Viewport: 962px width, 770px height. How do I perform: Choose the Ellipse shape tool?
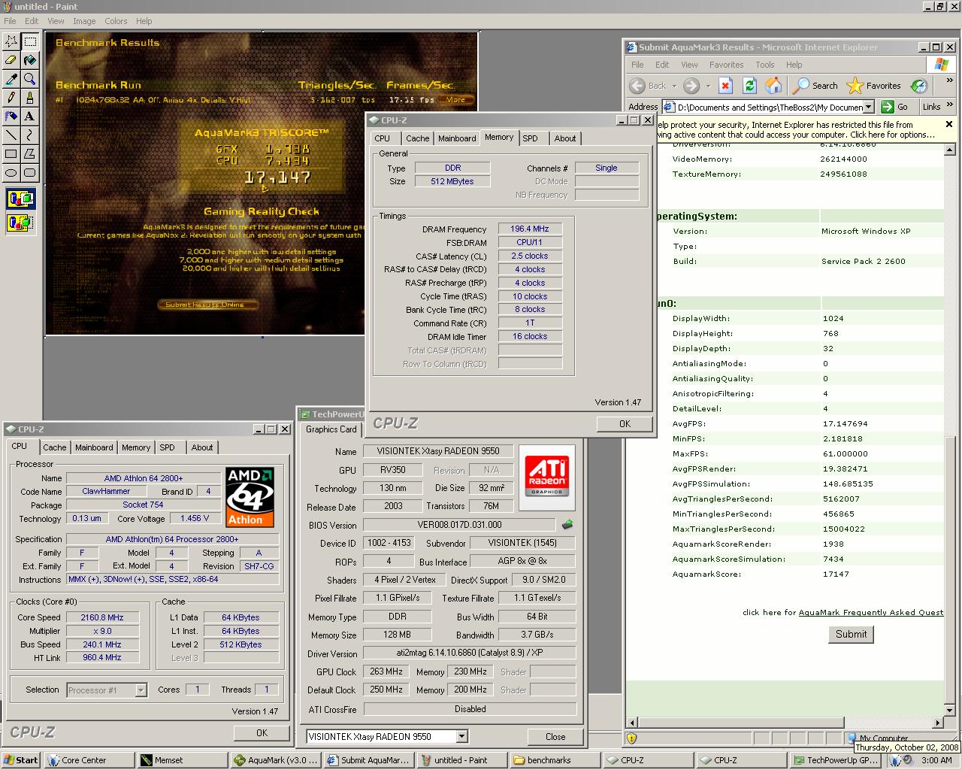[11, 173]
